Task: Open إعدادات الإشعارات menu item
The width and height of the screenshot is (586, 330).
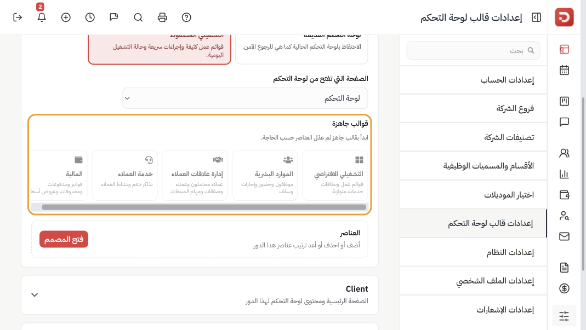Action: (x=473, y=310)
